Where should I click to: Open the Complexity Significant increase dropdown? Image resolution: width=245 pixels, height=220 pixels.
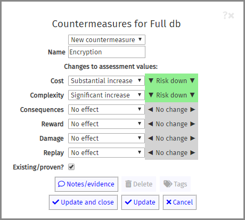click(107, 95)
